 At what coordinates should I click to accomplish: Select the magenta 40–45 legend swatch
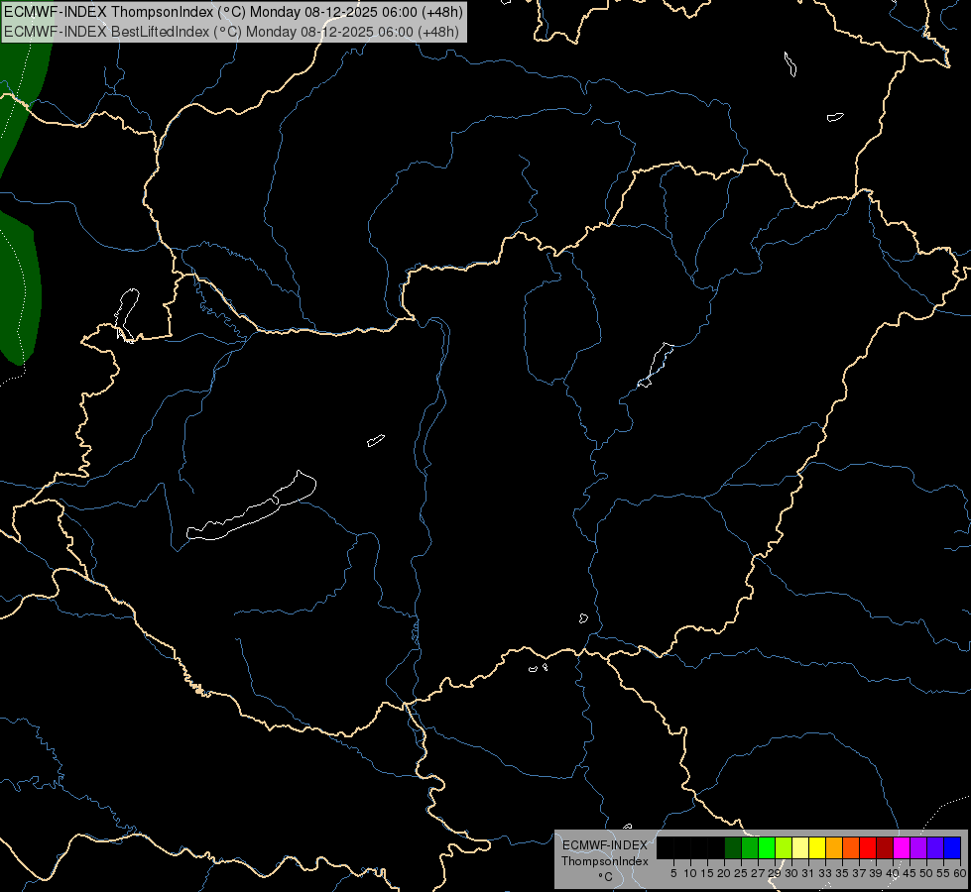[902, 847]
